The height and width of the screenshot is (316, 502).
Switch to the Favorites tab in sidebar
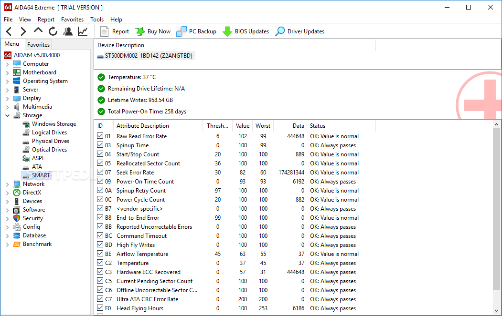click(x=38, y=45)
